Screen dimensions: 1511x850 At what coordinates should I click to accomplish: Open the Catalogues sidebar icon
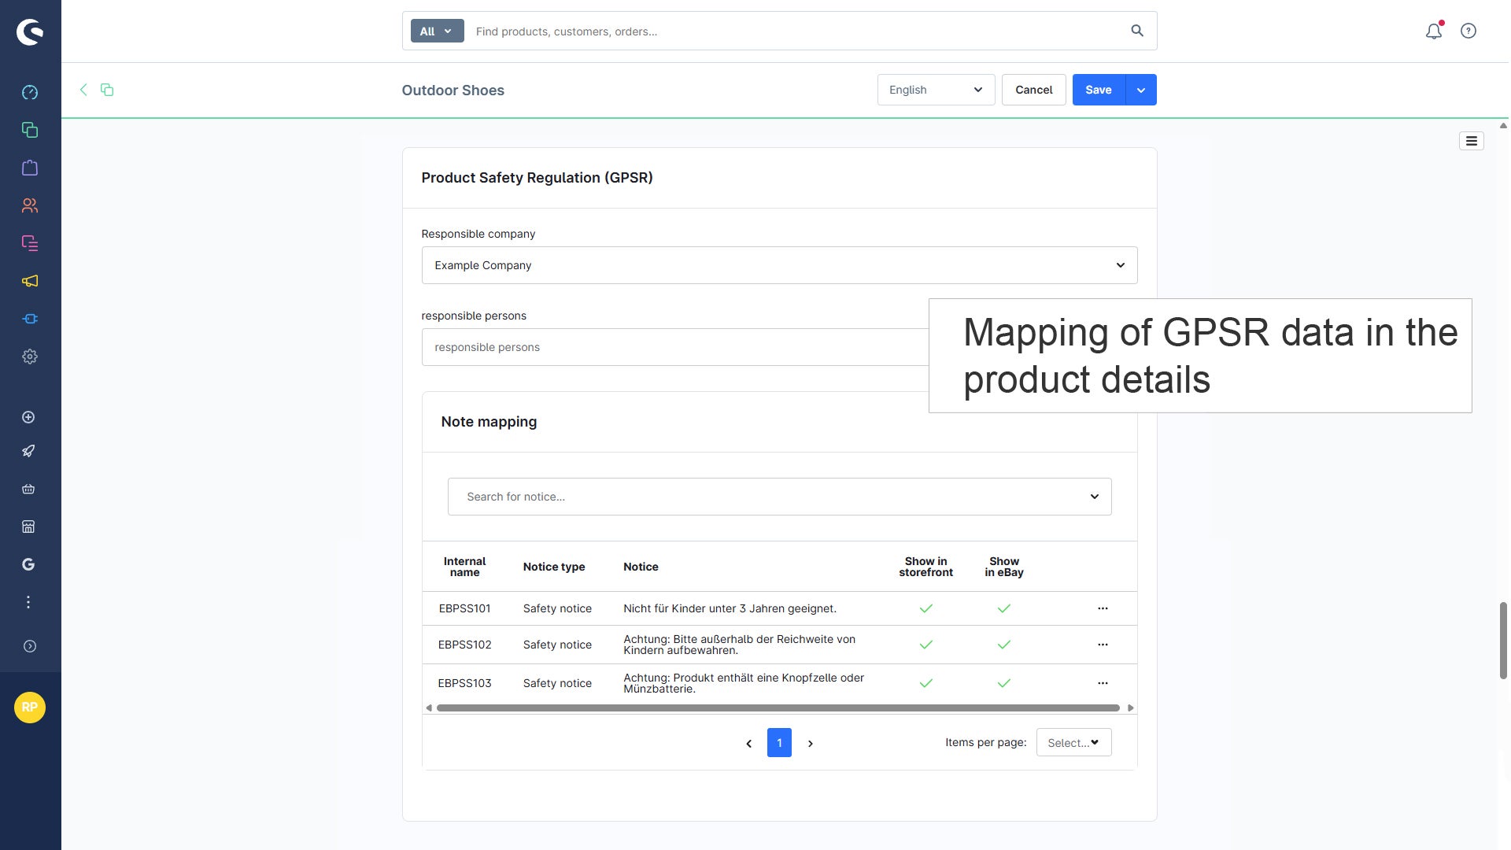[30, 130]
